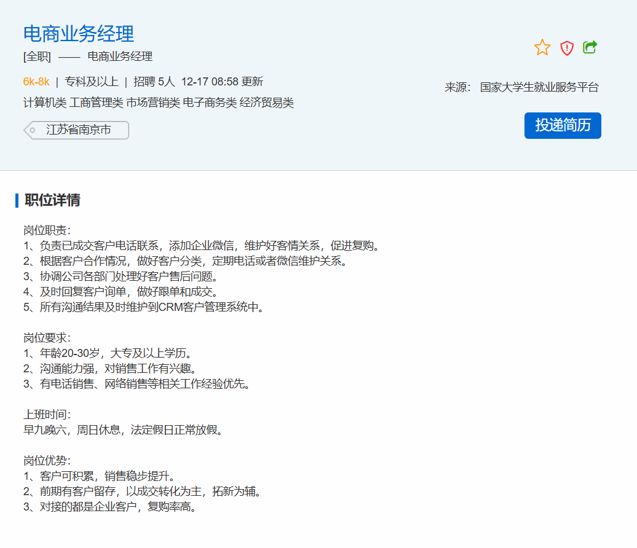Click the 12-17 08:58 更新 timestamp
Viewport: 637px width, 548px height.
[222, 82]
